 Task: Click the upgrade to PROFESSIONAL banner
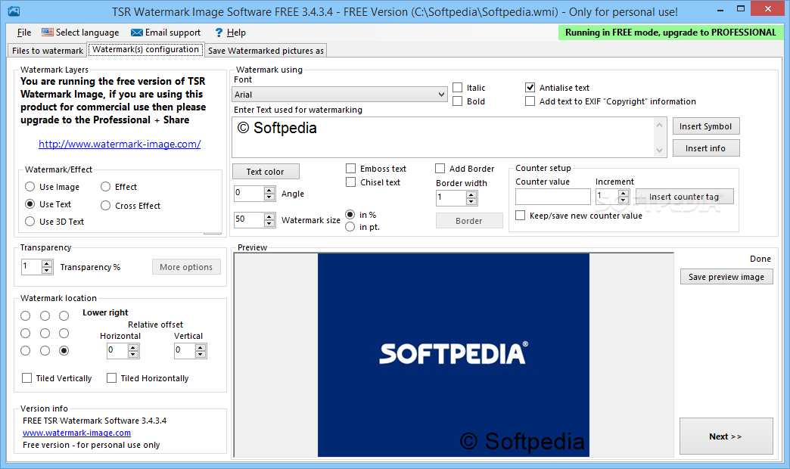(670, 33)
